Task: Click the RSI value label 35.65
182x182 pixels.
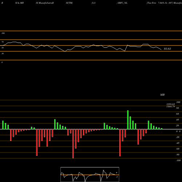Action: (x=167, y=49)
